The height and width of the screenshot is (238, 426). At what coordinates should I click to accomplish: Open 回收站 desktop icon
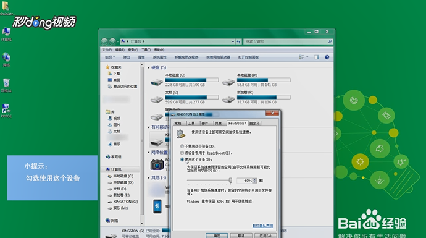(x=6, y=85)
